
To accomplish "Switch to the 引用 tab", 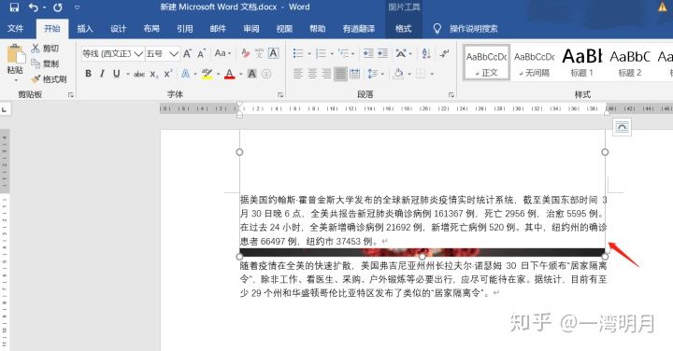I will pyautogui.click(x=184, y=29).
